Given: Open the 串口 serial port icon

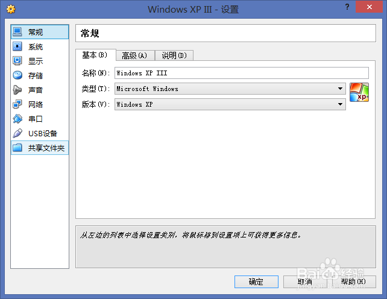Looking at the screenshot, I should coord(17,119).
